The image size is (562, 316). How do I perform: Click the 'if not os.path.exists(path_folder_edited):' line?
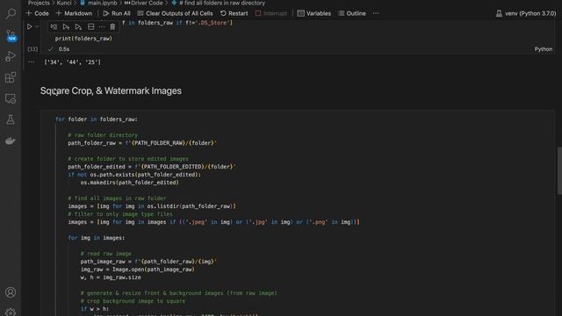[x=134, y=175]
